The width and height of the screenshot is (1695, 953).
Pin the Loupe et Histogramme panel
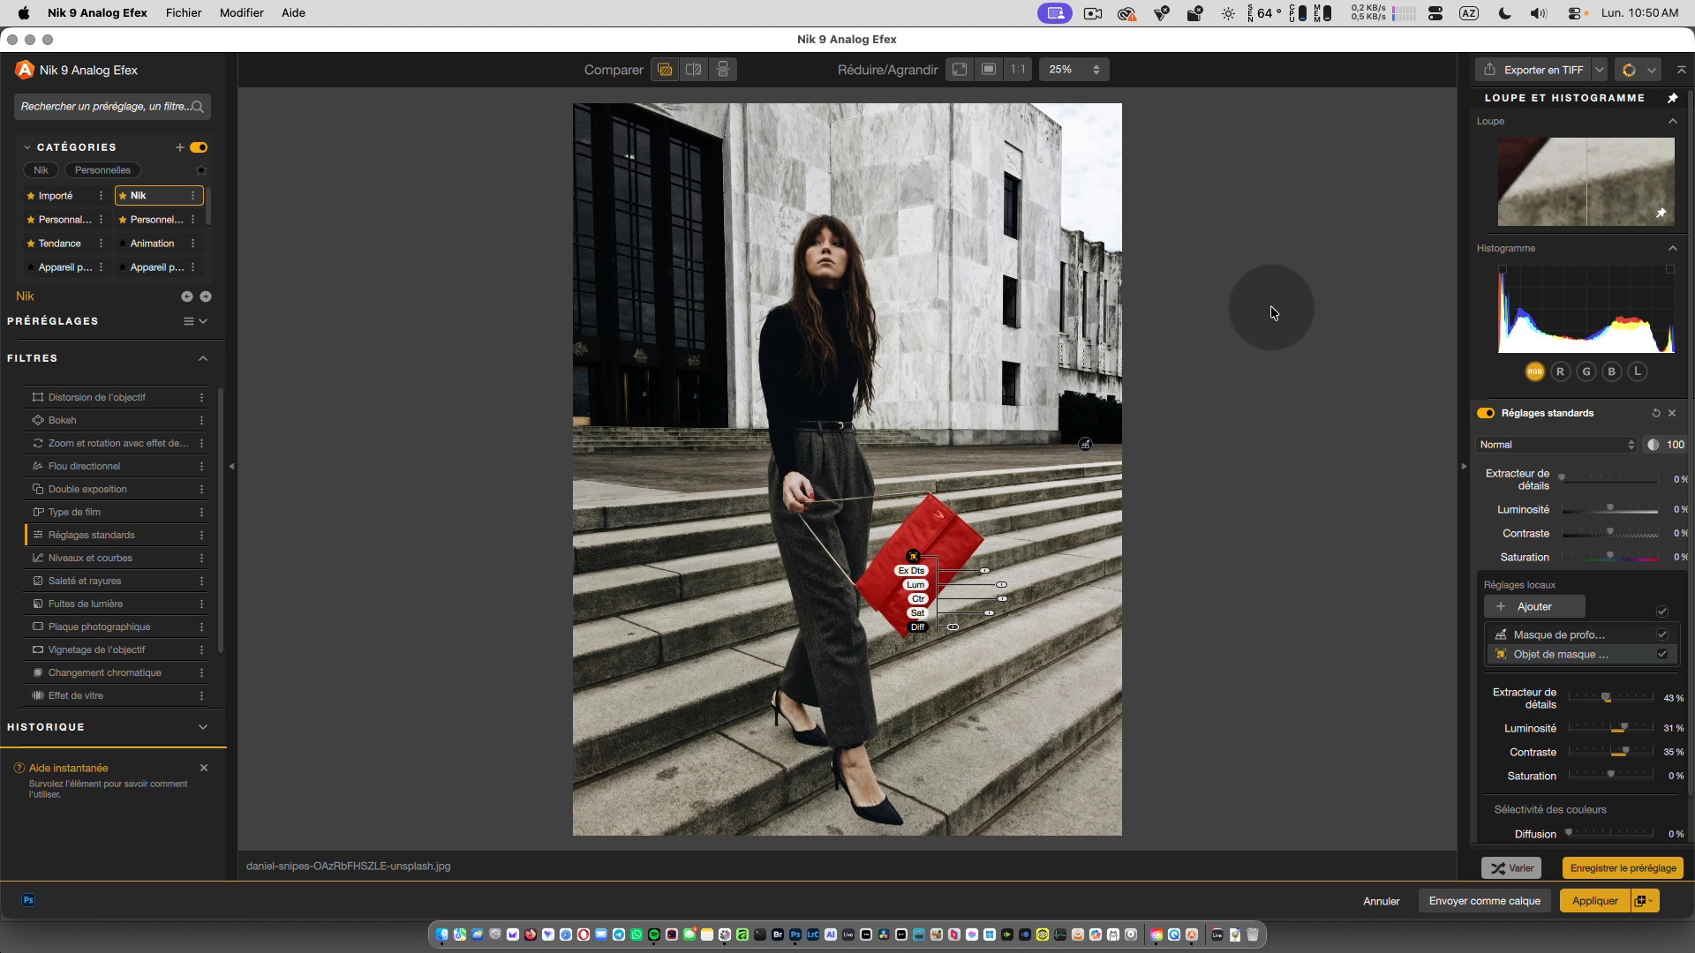coord(1672,98)
